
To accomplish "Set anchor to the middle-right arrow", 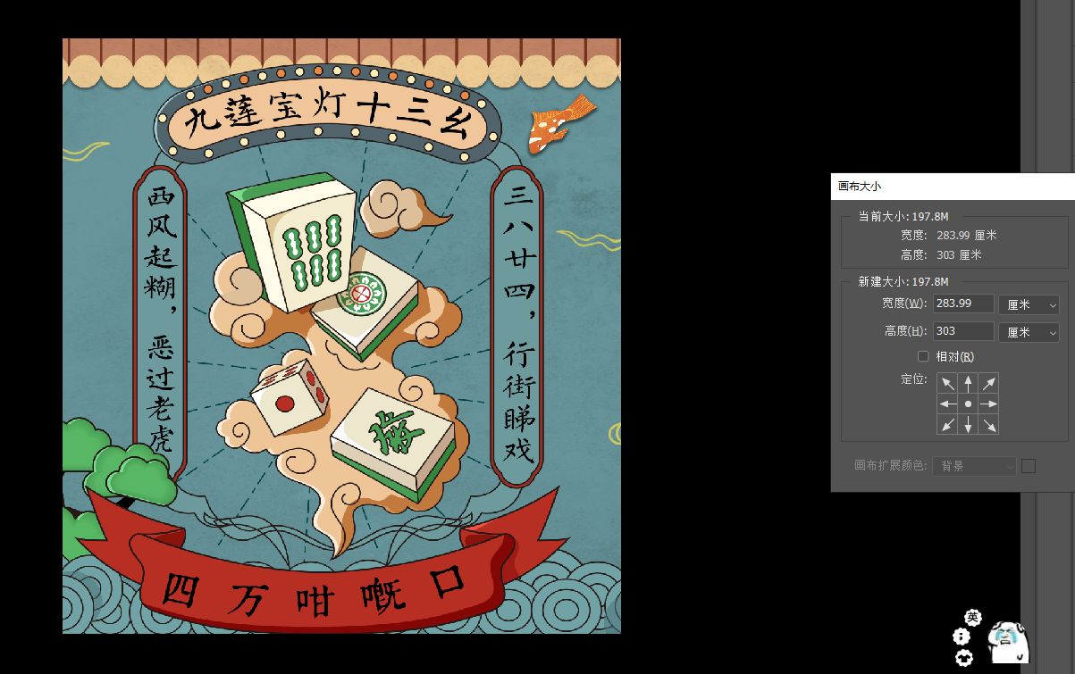I will [988, 404].
